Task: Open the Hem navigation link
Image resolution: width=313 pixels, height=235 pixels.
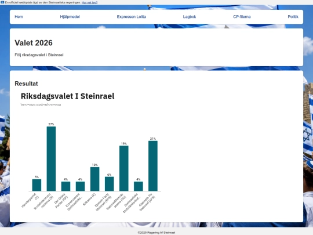Action: [x=19, y=17]
